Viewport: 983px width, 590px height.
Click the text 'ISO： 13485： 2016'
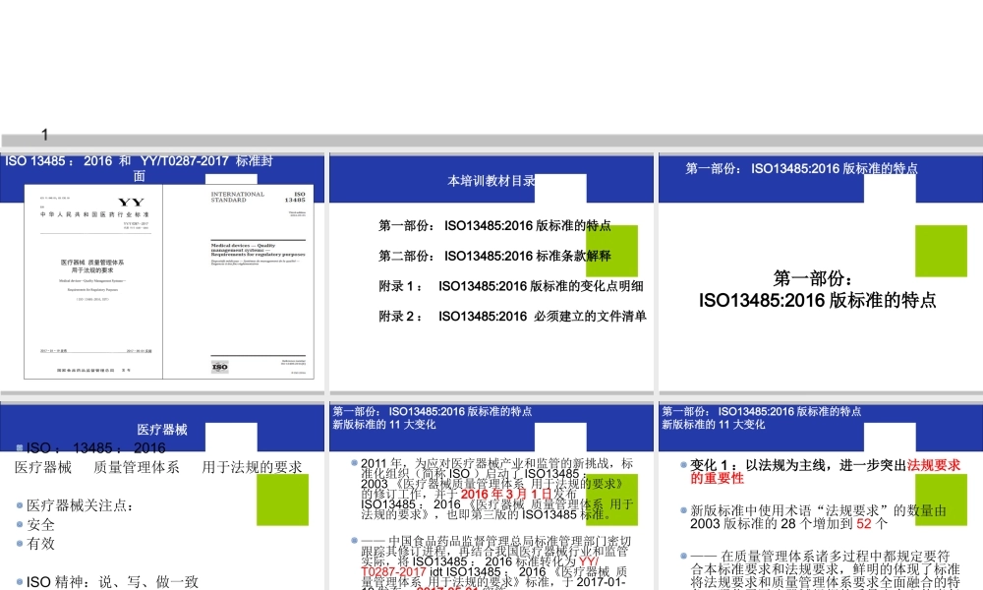[x=96, y=447]
